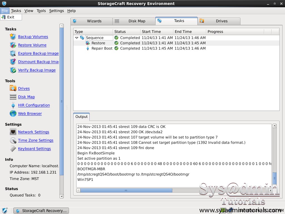Viewport: 285px width, 214px height.
Task: Click the Keyboard Settings keyboard icon
Action: (x=13, y=149)
